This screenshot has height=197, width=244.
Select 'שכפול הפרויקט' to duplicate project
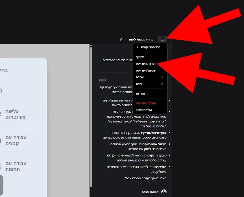tap(146, 71)
